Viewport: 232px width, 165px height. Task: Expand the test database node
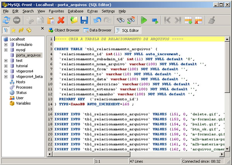click(6, 61)
